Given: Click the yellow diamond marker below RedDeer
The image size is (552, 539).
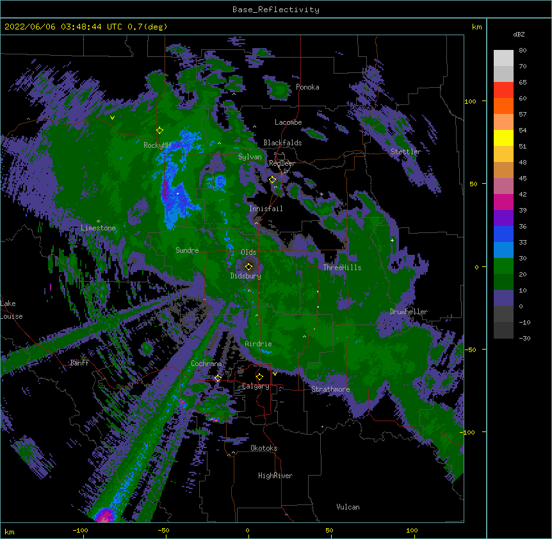Looking at the screenshot, I should coord(273,180).
